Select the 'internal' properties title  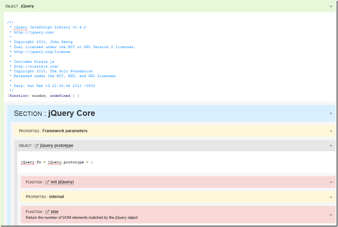point(56,197)
